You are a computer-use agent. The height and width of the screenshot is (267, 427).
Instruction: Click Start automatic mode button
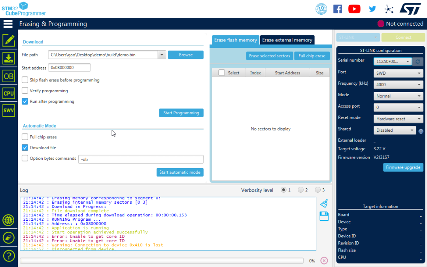point(180,172)
